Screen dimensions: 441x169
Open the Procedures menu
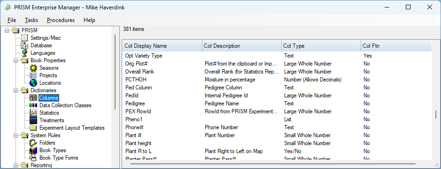tap(61, 20)
